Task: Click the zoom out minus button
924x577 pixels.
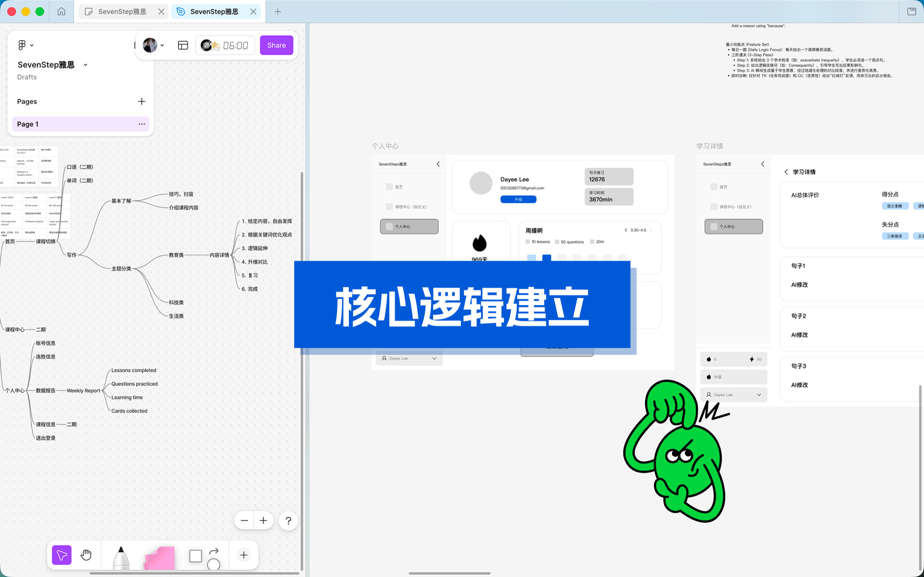Action: point(244,521)
